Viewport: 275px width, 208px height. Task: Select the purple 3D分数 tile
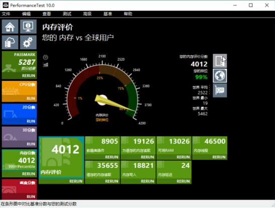coord(19,134)
